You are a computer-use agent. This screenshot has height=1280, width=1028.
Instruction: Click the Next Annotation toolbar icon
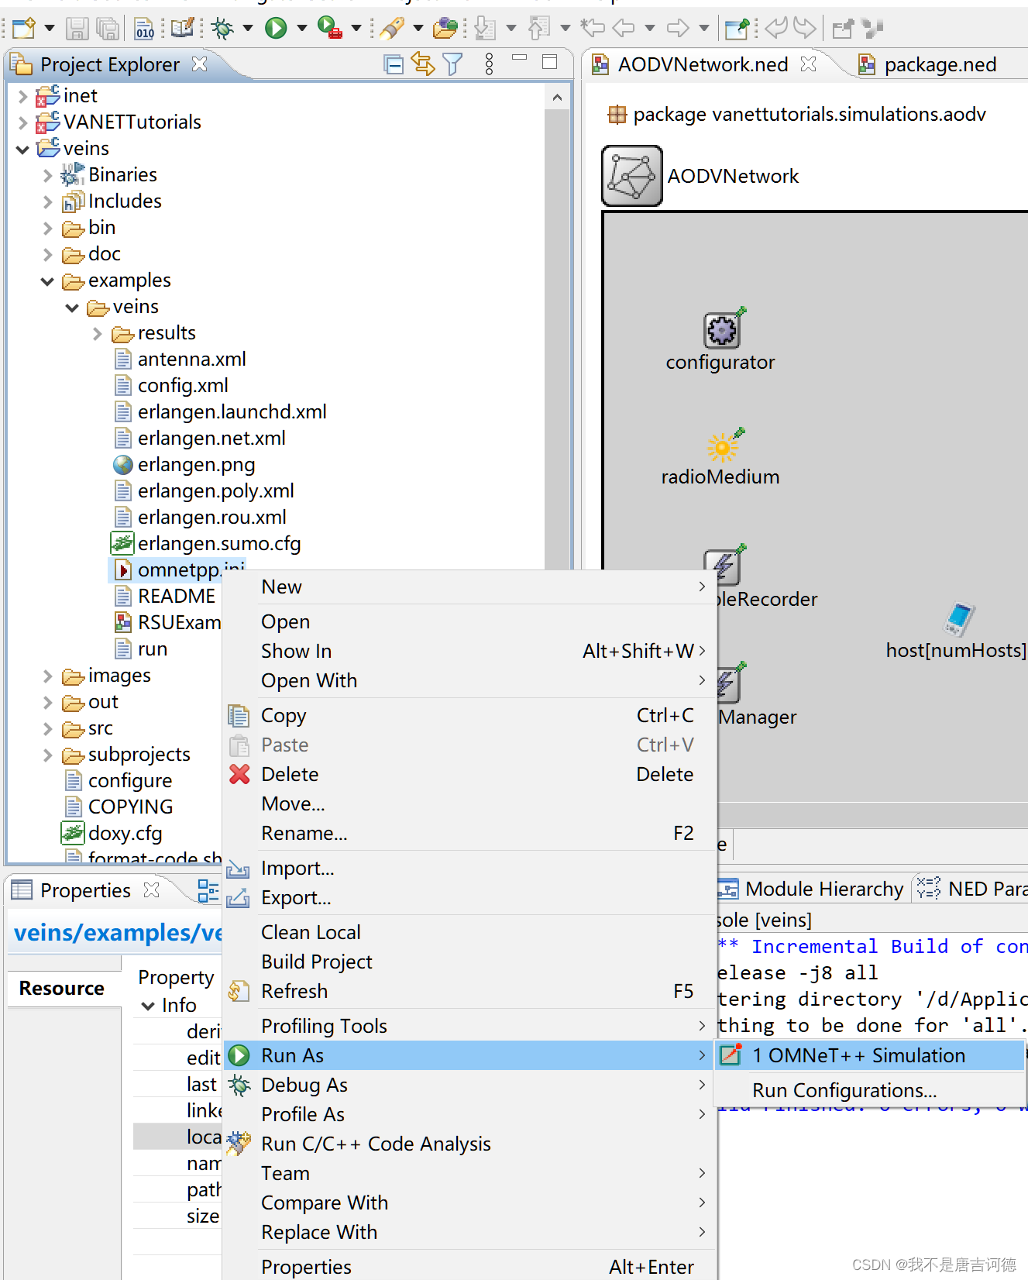point(485,29)
